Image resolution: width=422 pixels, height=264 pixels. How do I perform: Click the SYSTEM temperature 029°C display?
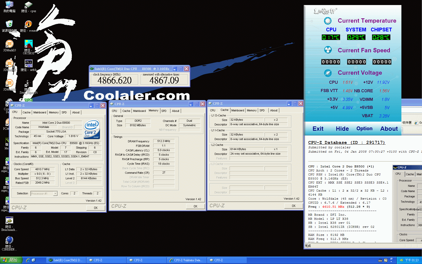click(356, 37)
